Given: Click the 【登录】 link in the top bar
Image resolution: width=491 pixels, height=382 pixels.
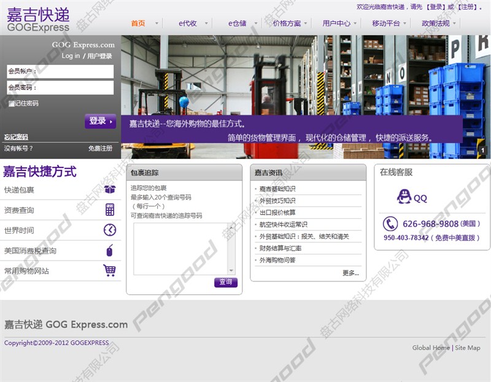Looking at the screenshot, I should coord(436,7).
